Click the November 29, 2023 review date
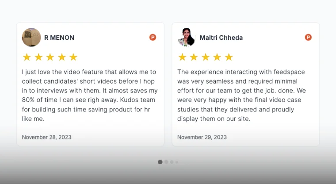The height and width of the screenshot is (184, 336). [x=202, y=137]
